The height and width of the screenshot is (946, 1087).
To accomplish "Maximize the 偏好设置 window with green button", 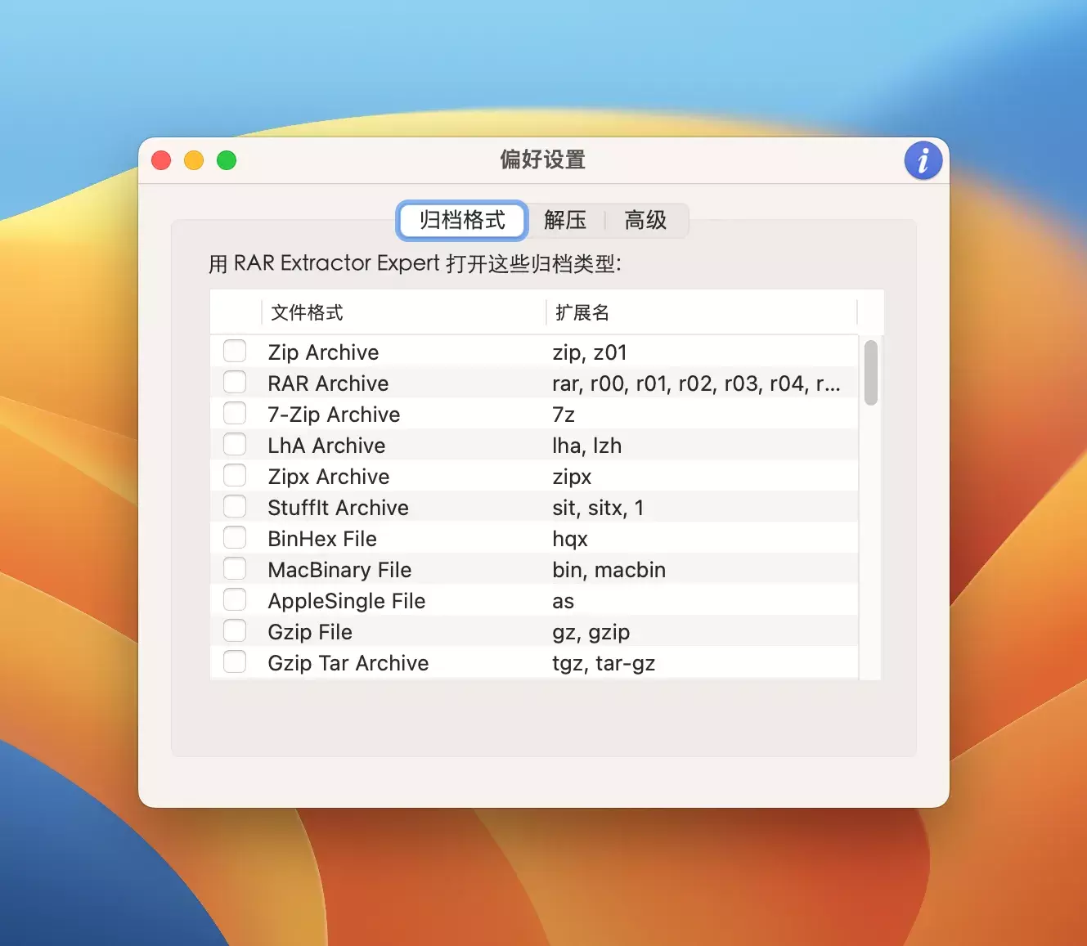I will (x=227, y=160).
